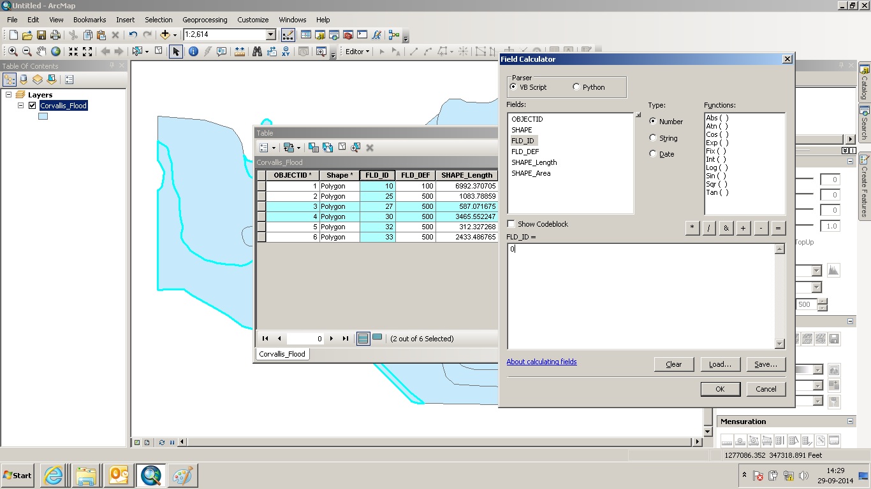This screenshot has height=489, width=871.
Task: Select the Zoom Out magnifier tool
Action: (27, 52)
